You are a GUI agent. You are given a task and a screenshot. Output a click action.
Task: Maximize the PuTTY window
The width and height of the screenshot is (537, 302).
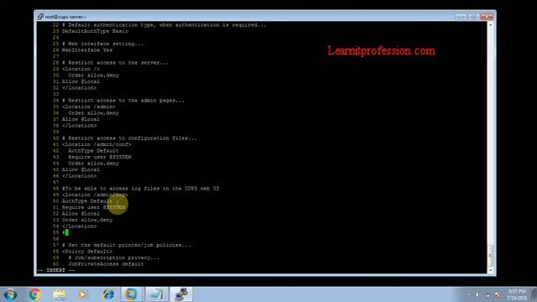click(473, 17)
